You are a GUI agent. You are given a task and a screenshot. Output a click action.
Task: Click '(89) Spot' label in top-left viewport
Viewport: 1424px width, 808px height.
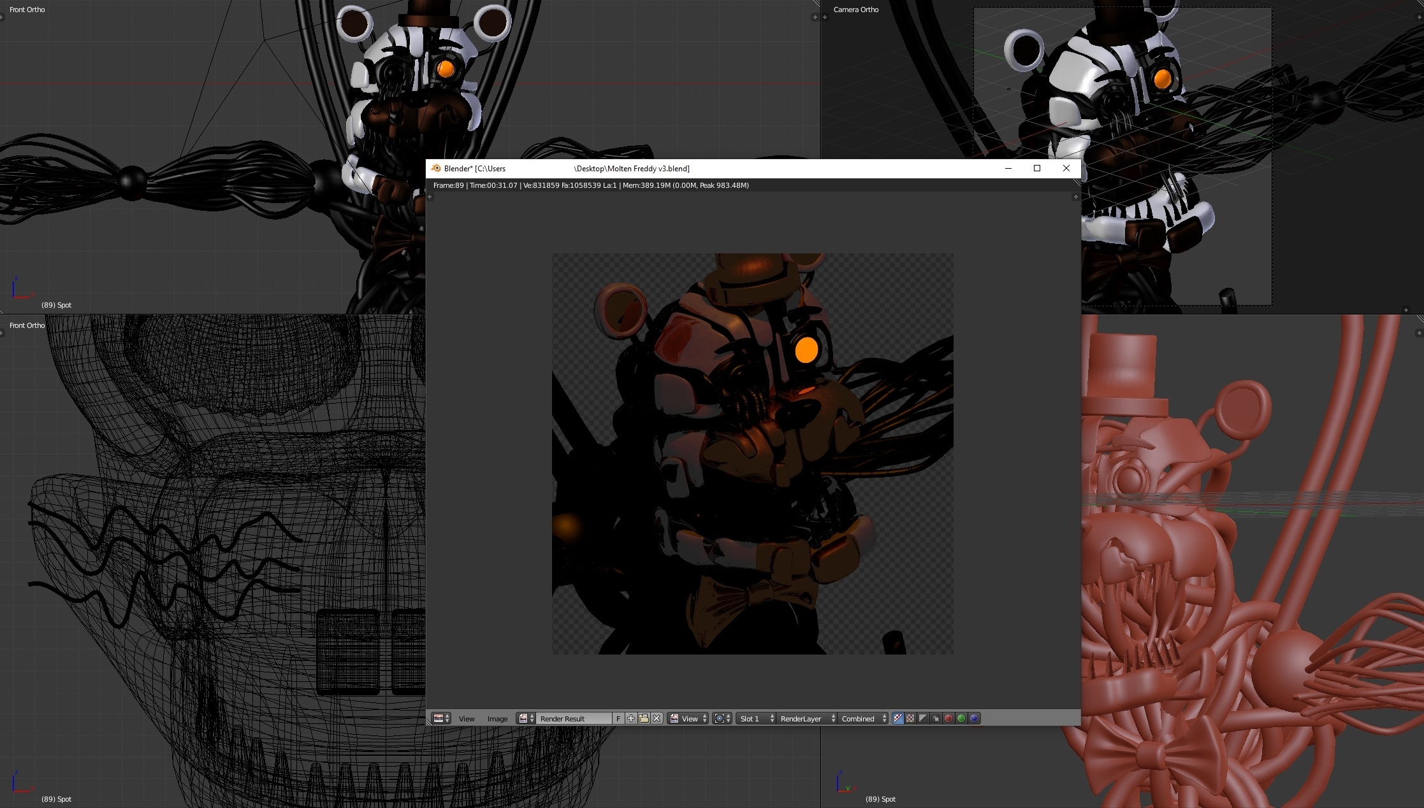[56, 305]
